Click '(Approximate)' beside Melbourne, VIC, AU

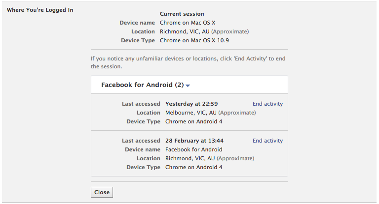pyautogui.click(x=237, y=113)
